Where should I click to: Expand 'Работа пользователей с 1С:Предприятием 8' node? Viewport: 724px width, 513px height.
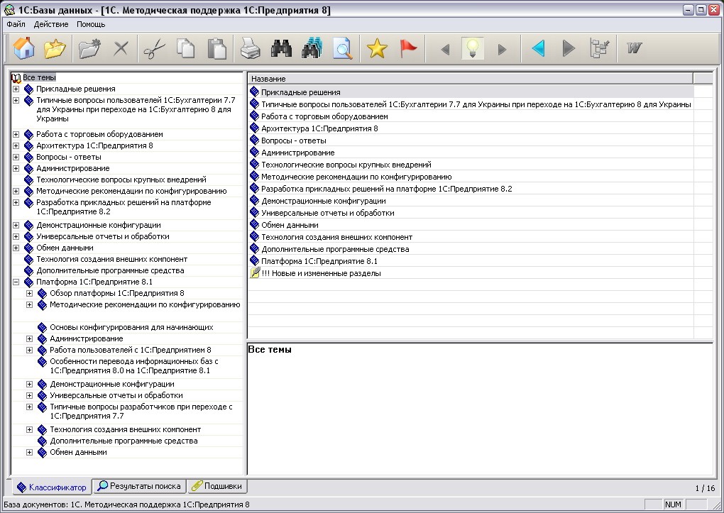29,350
